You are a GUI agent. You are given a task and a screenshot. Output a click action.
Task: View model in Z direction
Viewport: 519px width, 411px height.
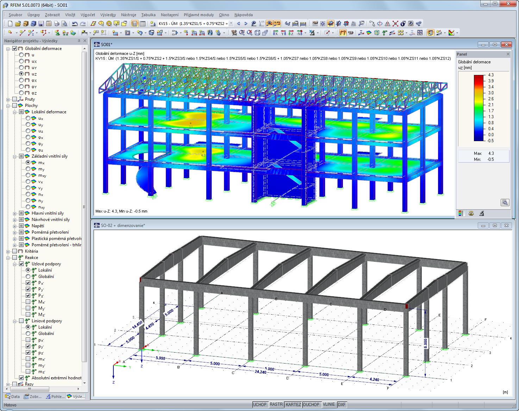coord(291,33)
